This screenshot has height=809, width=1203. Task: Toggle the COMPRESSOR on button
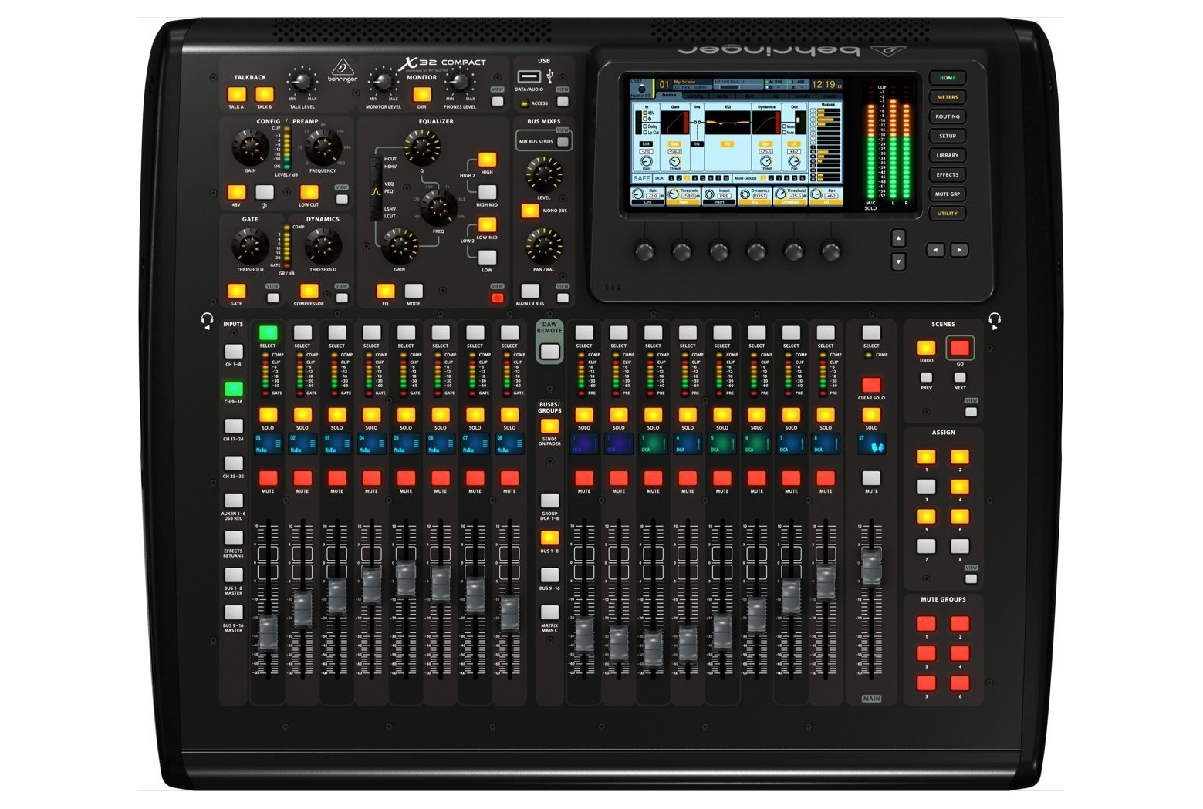[309, 291]
